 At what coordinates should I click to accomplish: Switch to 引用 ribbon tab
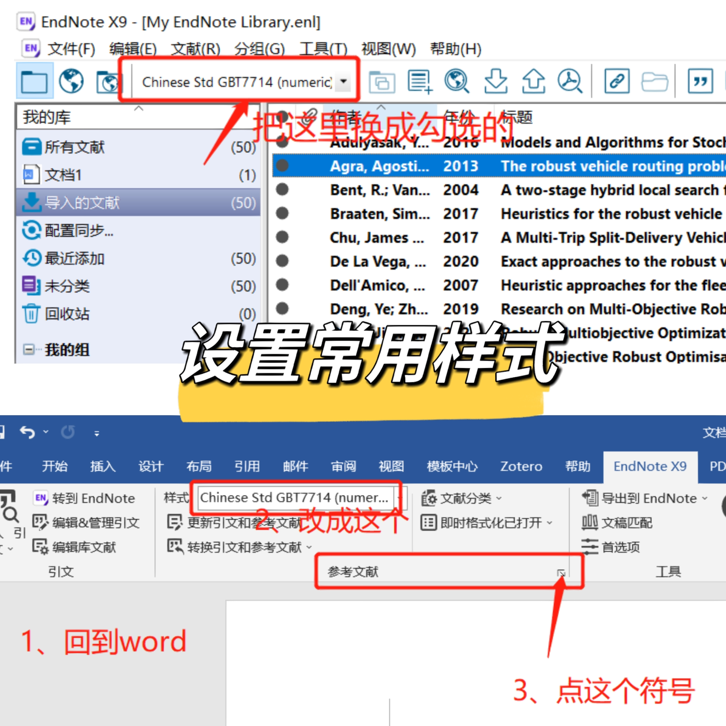coord(247,466)
